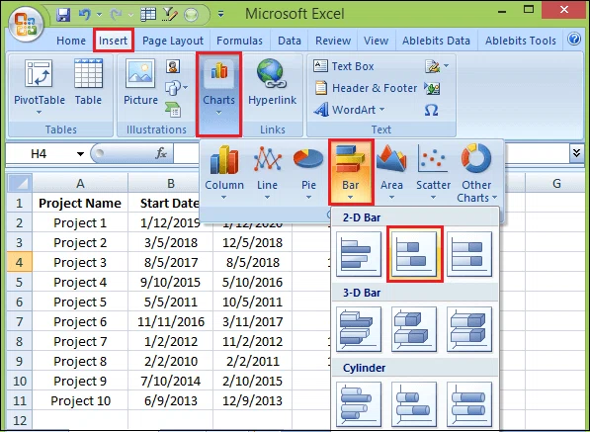This screenshot has height=432, width=590.
Task: Insert a Table from the ribbon
Action: tap(88, 82)
